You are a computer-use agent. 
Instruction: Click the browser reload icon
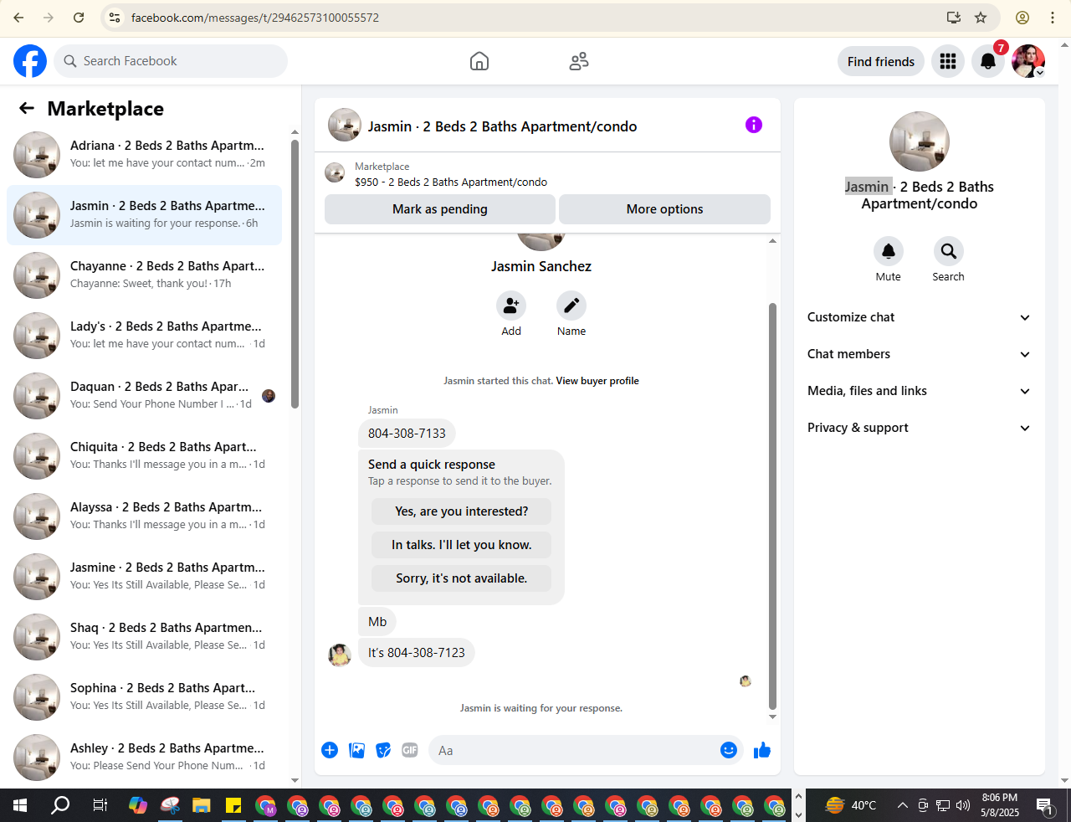(x=79, y=18)
